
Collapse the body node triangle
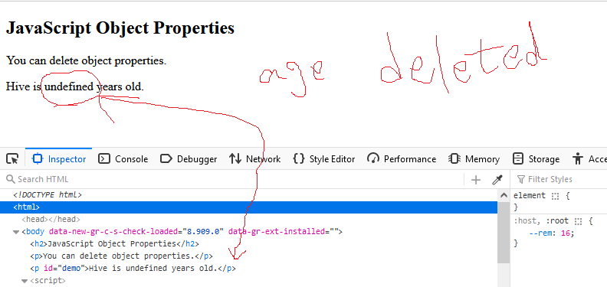tap(16, 232)
